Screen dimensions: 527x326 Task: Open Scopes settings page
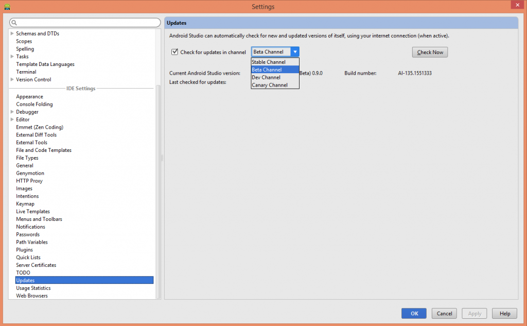click(x=24, y=41)
